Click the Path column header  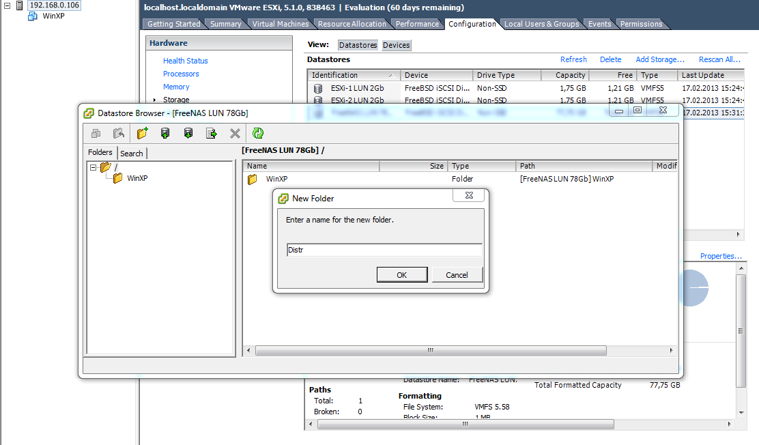584,166
